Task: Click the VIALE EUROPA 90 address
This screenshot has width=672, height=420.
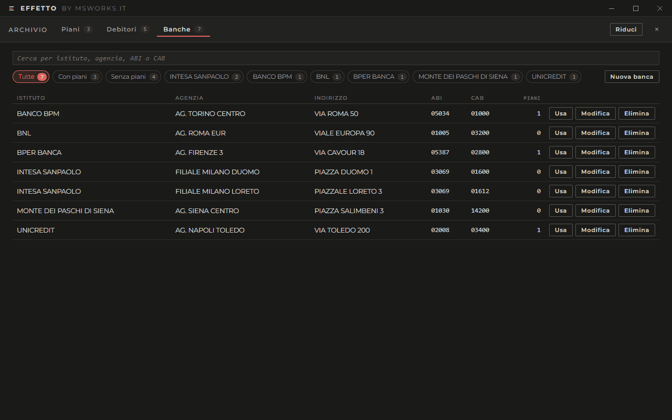Action: (x=344, y=133)
